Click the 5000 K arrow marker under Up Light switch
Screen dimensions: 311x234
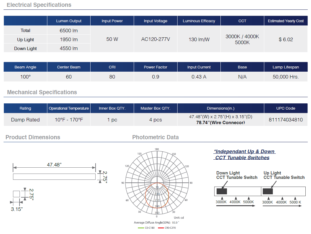point(295,198)
